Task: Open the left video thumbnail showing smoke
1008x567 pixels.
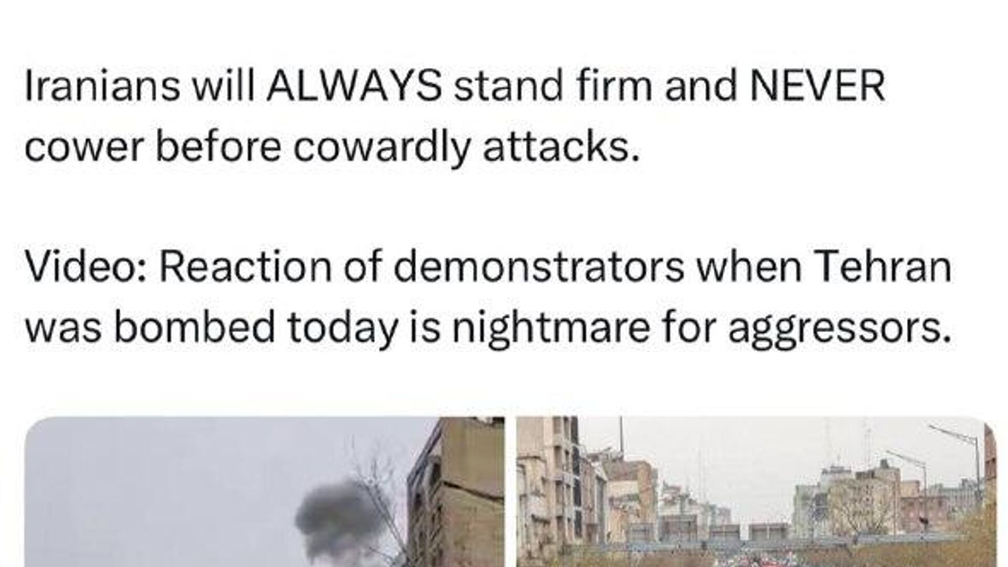Action: (265, 492)
